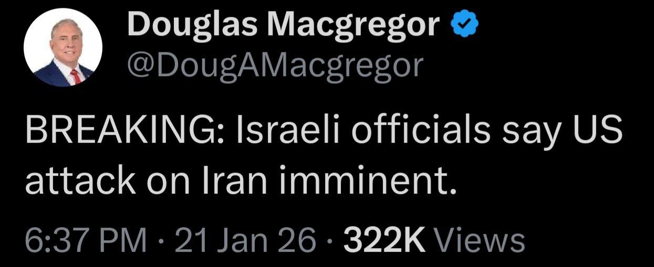Click the "21 Jan 26" post date

click(245, 240)
